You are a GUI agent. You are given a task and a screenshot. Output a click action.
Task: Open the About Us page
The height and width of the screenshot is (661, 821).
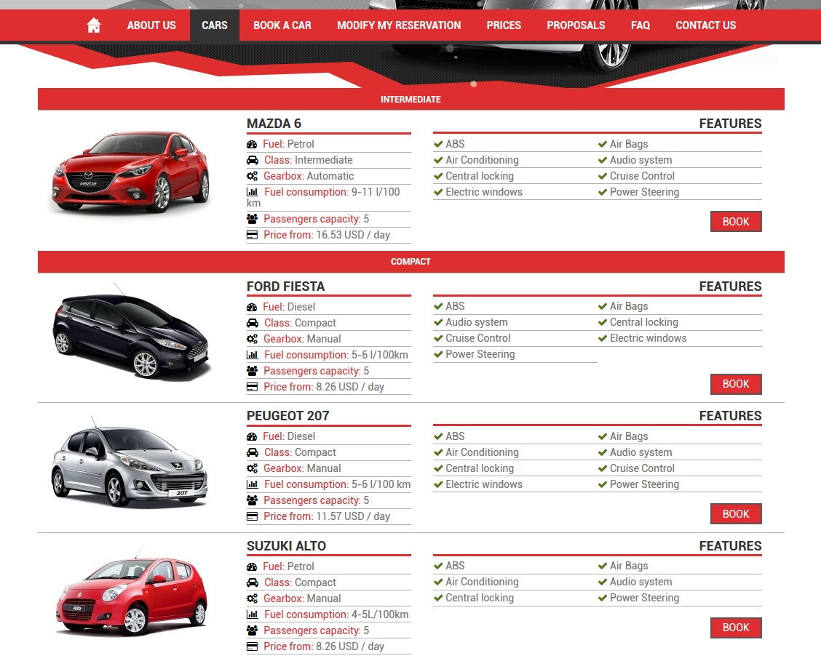(x=151, y=25)
